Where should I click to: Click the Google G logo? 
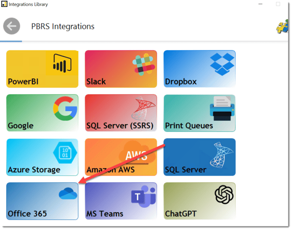[x=65, y=108]
